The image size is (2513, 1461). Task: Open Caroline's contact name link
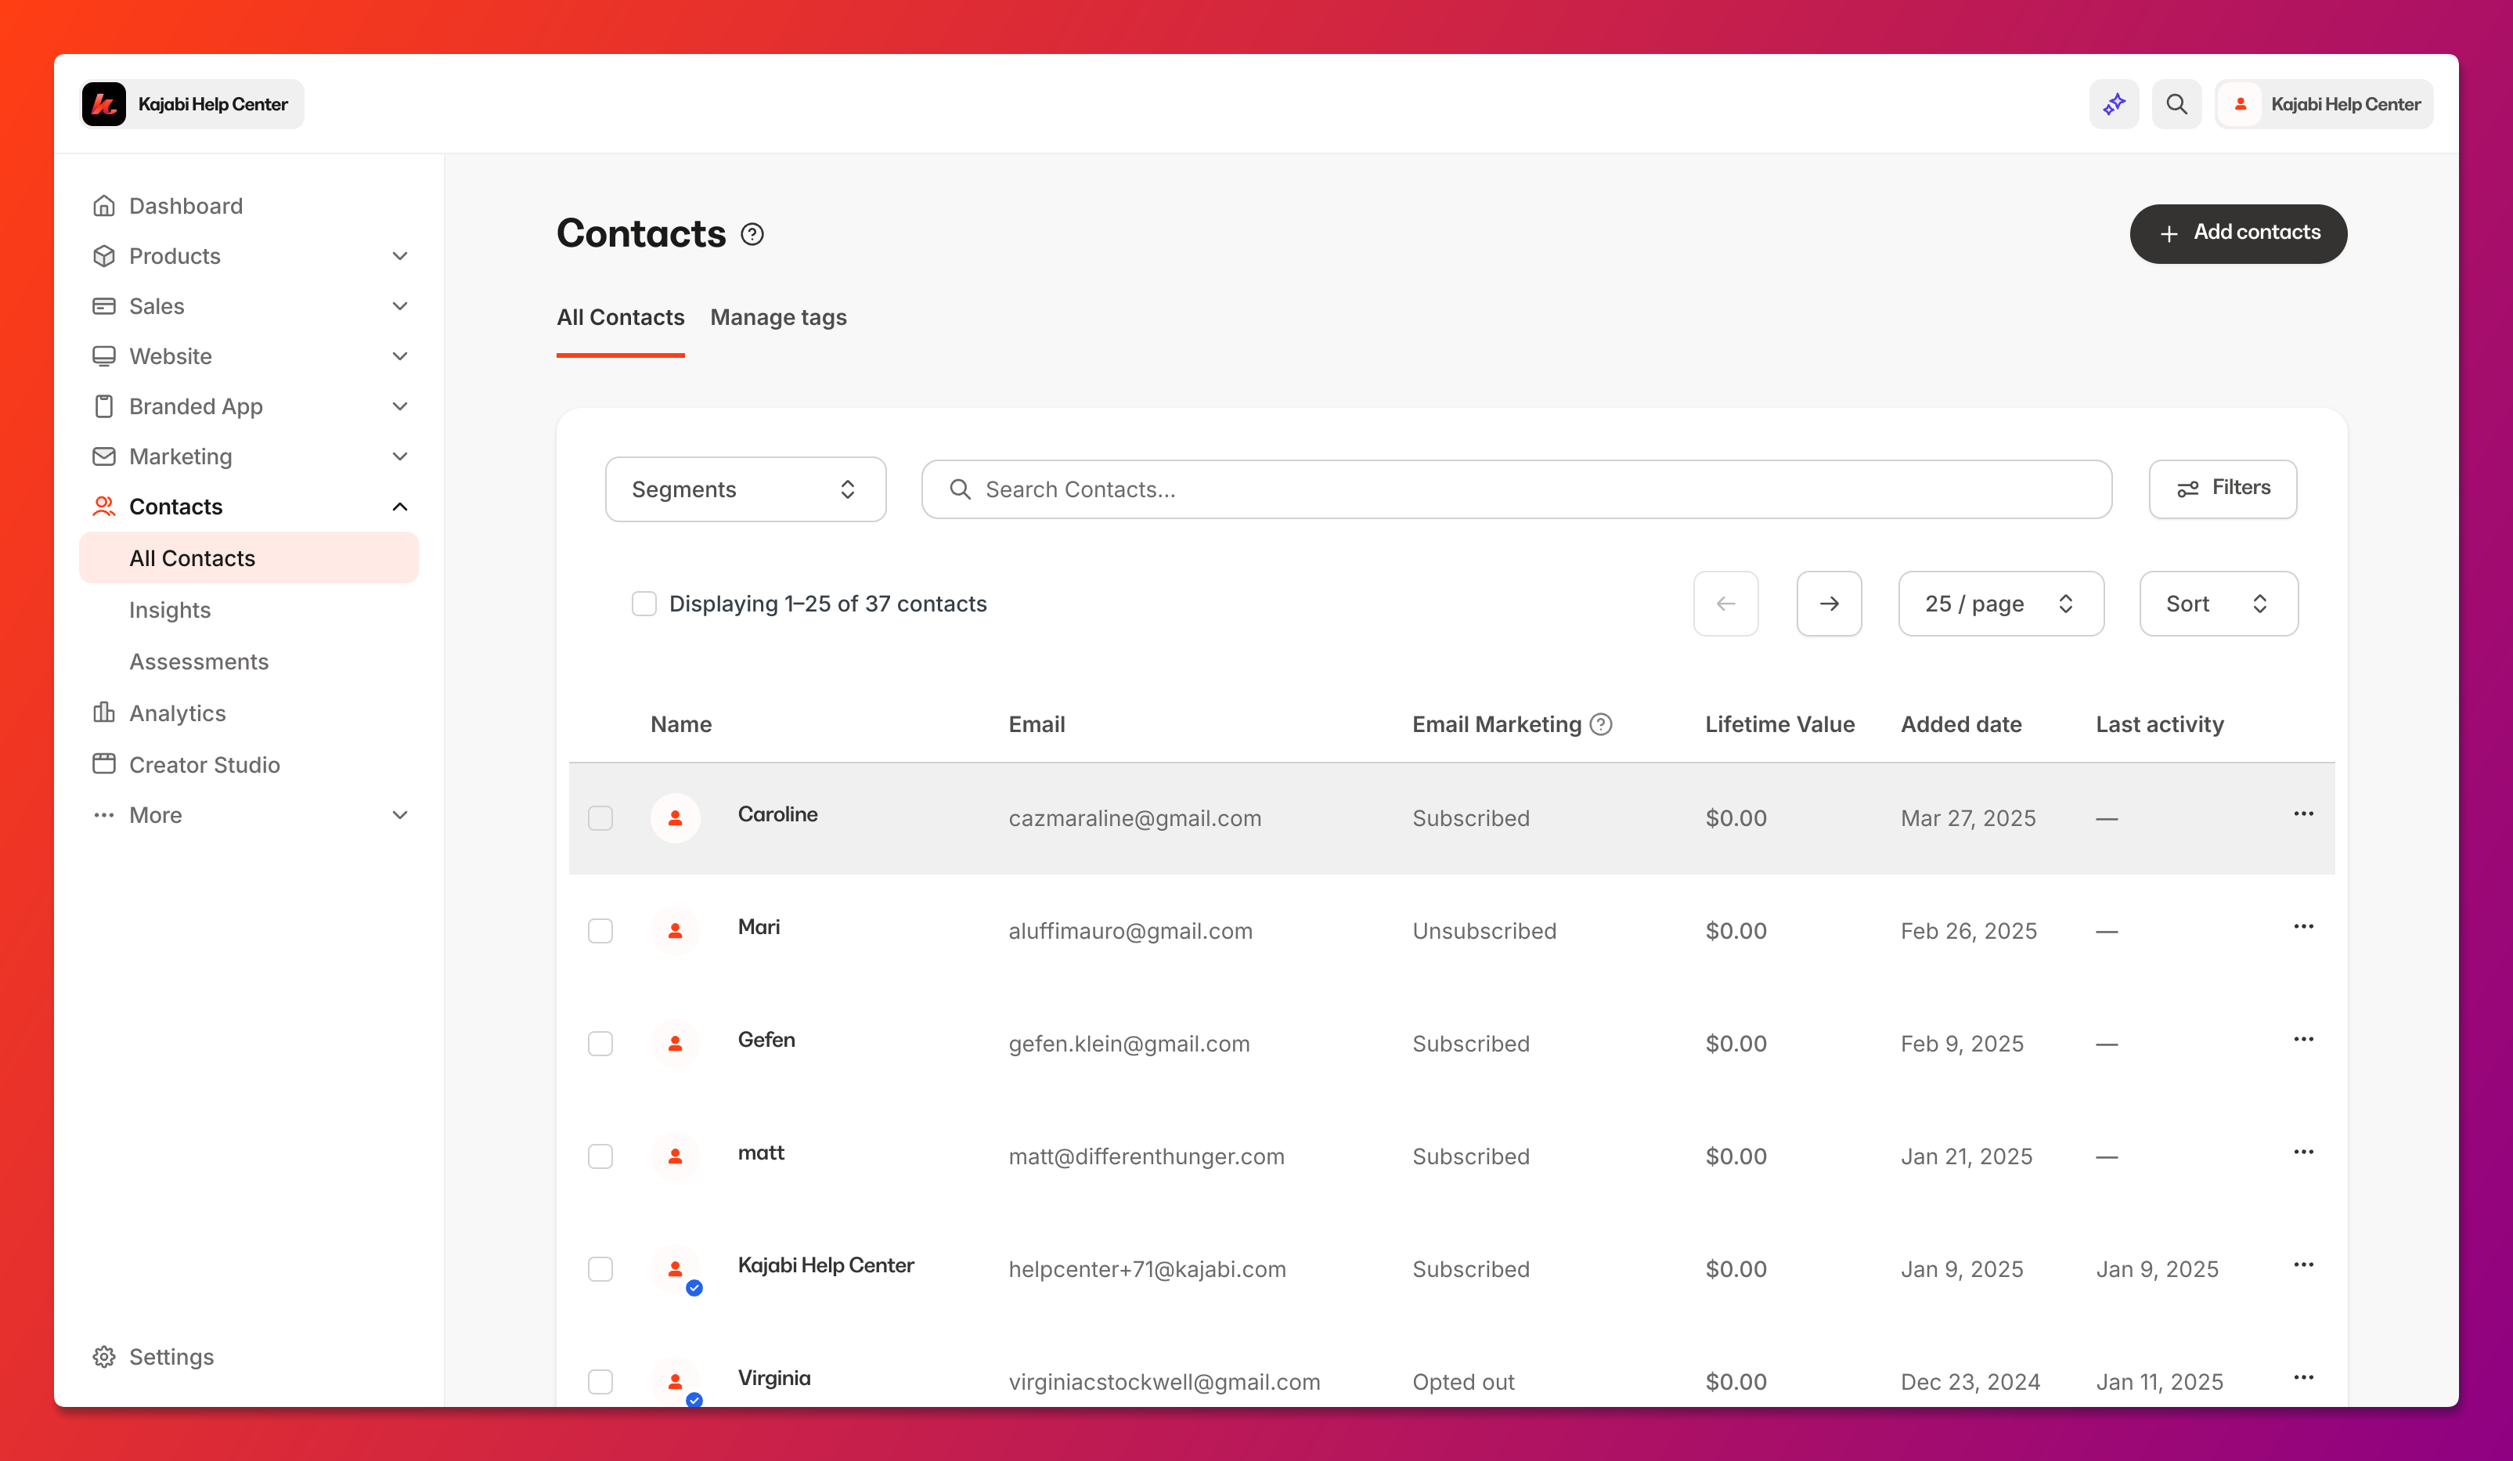tap(777, 813)
